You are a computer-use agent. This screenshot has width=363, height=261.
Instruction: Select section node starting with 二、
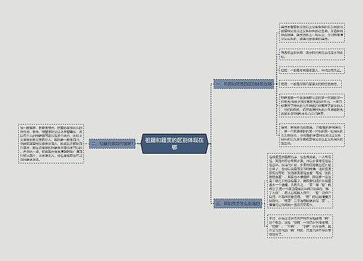[113, 144]
